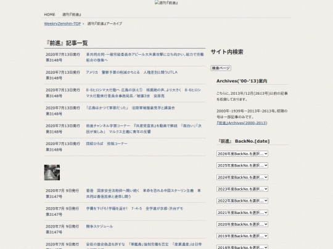
Task: Open the 香港 国家安全法粉砕へ闘い続く article
Action: pyautogui.click(x=143, y=194)
